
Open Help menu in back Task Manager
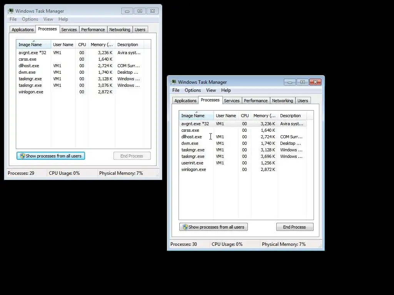63,19
